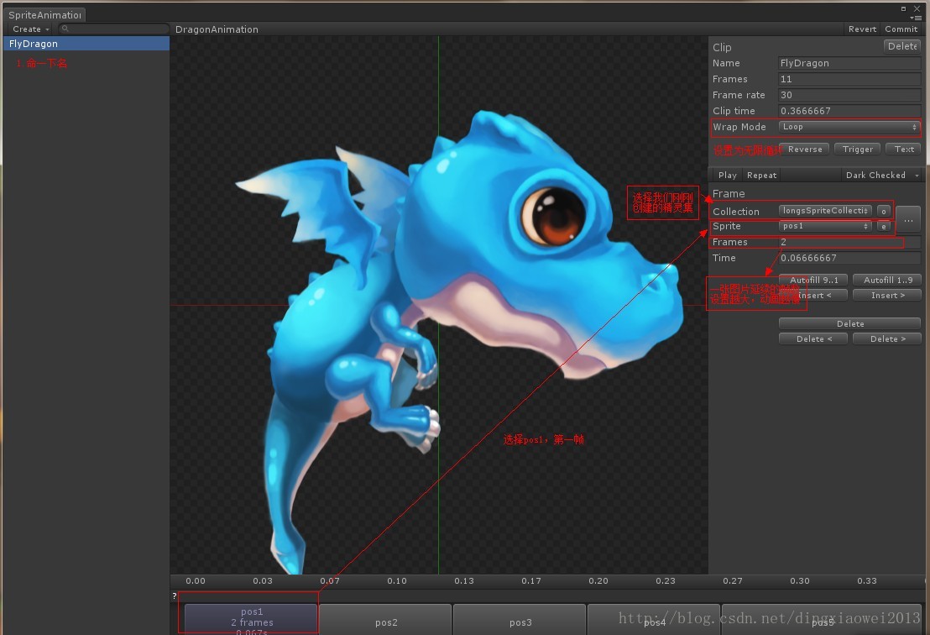This screenshot has height=635, width=930.
Task: Select pos1 frame in timeline
Action: pos(252,621)
